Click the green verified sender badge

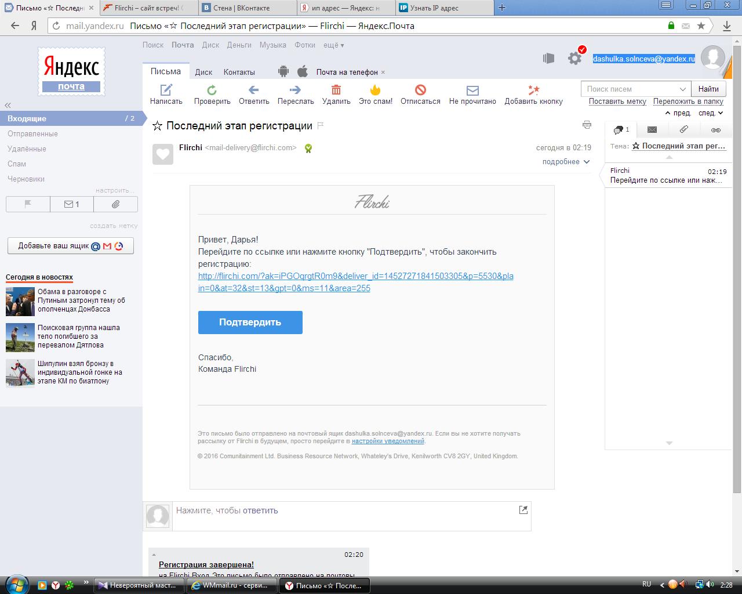308,148
